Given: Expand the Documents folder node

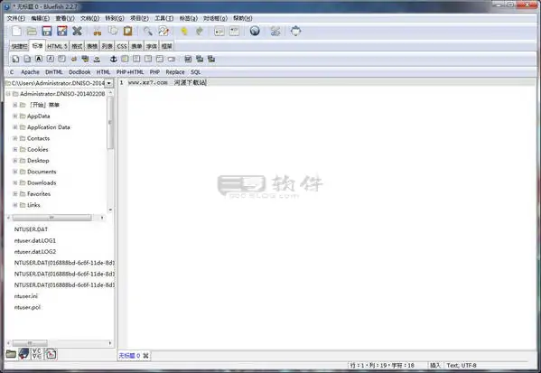Looking at the screenshot, I should 14,172.
